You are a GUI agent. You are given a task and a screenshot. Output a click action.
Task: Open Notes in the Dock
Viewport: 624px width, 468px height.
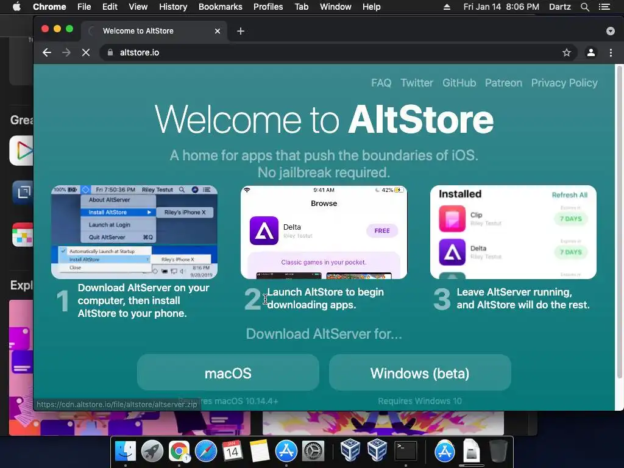(260, 452)
